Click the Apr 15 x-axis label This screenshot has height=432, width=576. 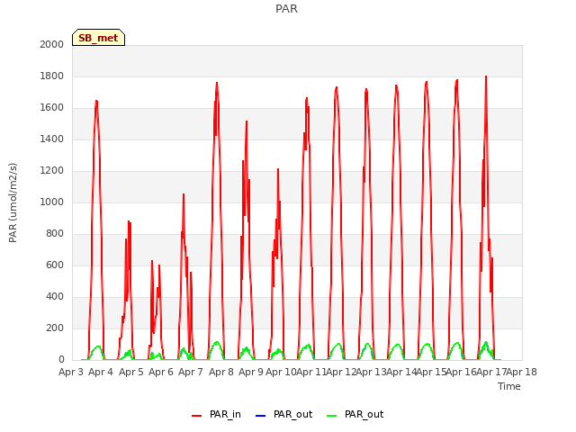[432, 372]
